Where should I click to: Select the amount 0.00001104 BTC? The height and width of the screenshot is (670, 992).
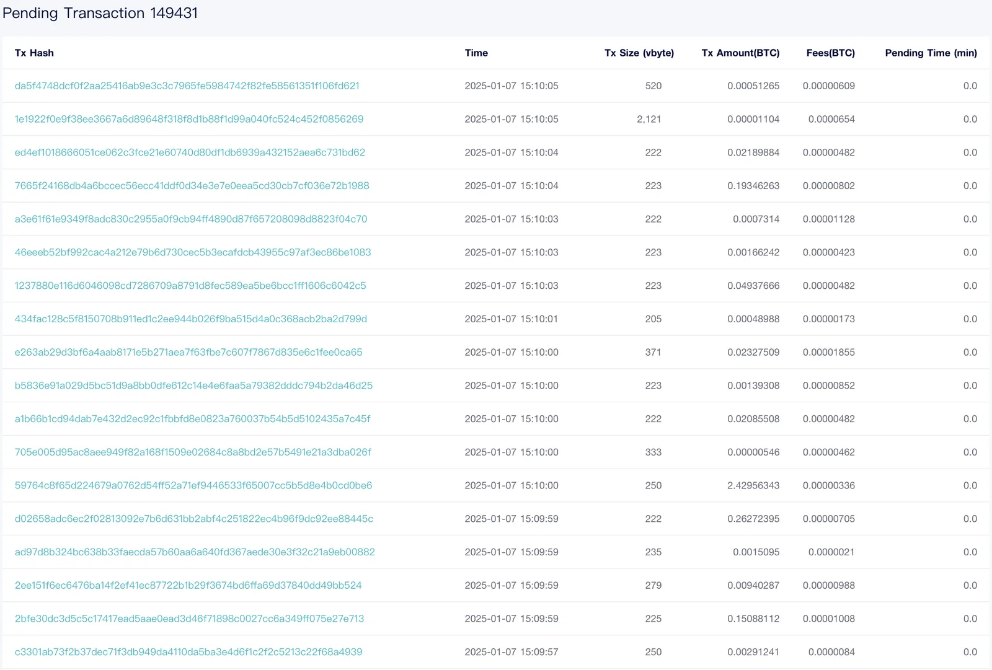pyautogui.click(x=753, y=119)
